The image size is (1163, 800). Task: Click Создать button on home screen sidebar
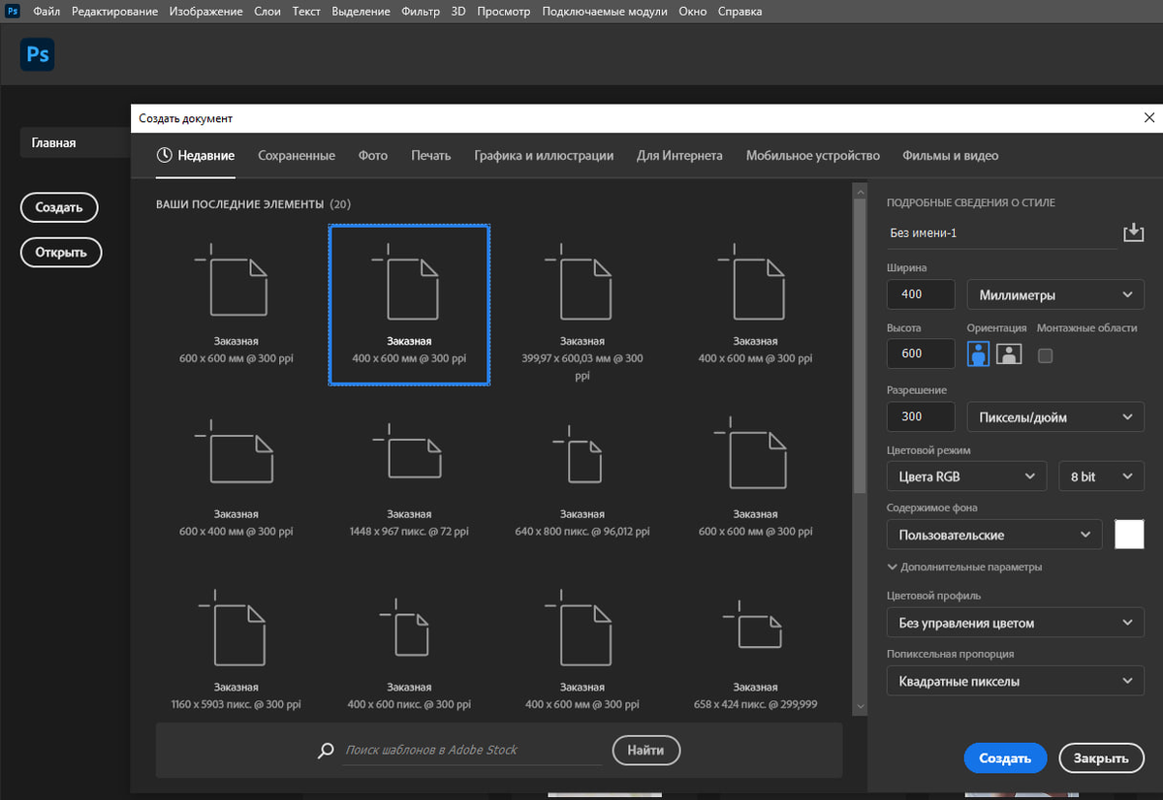59,207
